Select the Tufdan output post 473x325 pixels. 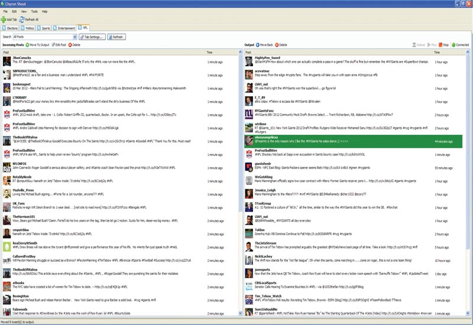tap(353, 233)
